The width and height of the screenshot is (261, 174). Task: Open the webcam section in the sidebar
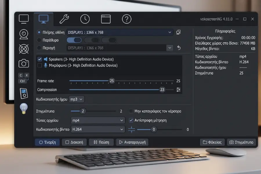point(24,34)
